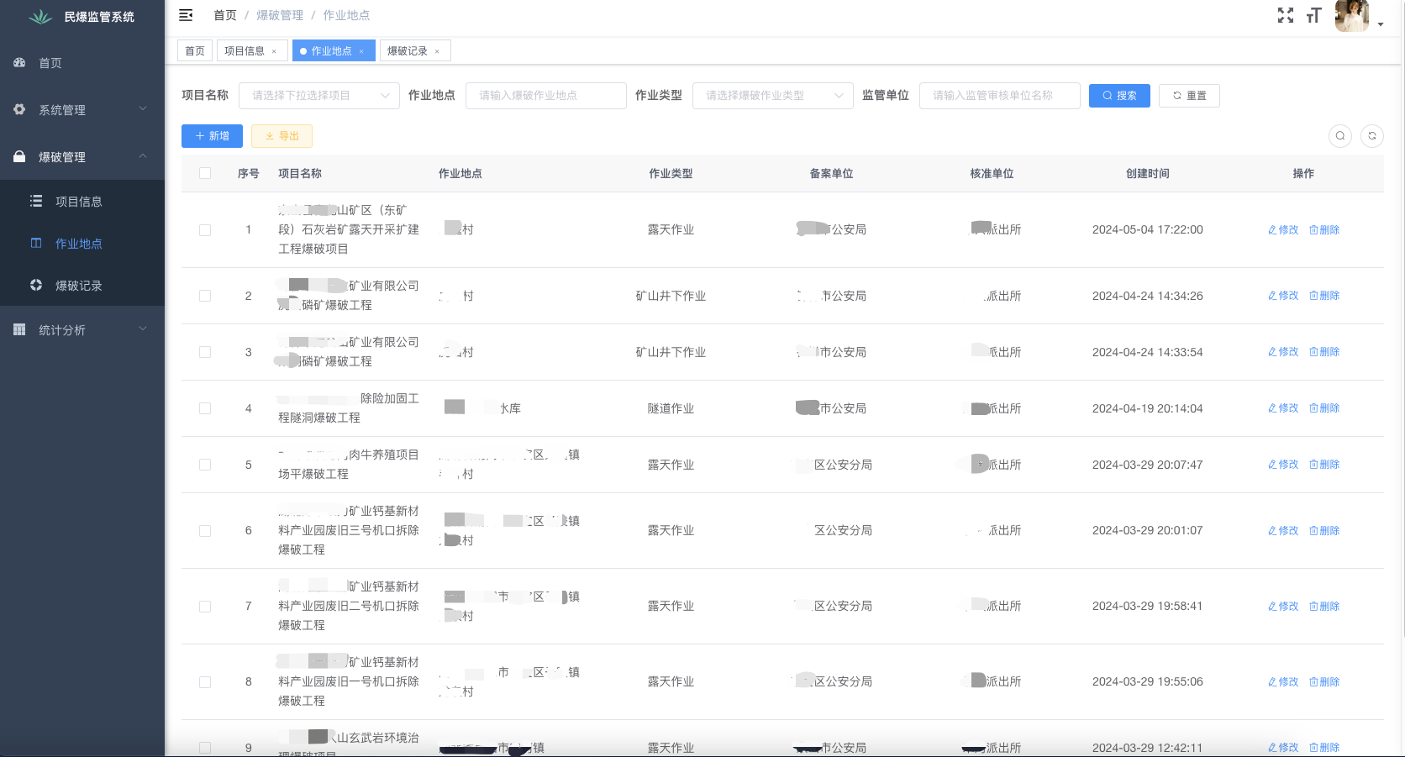Viewport: 1405px width, 757px height.
Task: Toggle fullscreen mode icon
Action: (x=1286, y=15)
